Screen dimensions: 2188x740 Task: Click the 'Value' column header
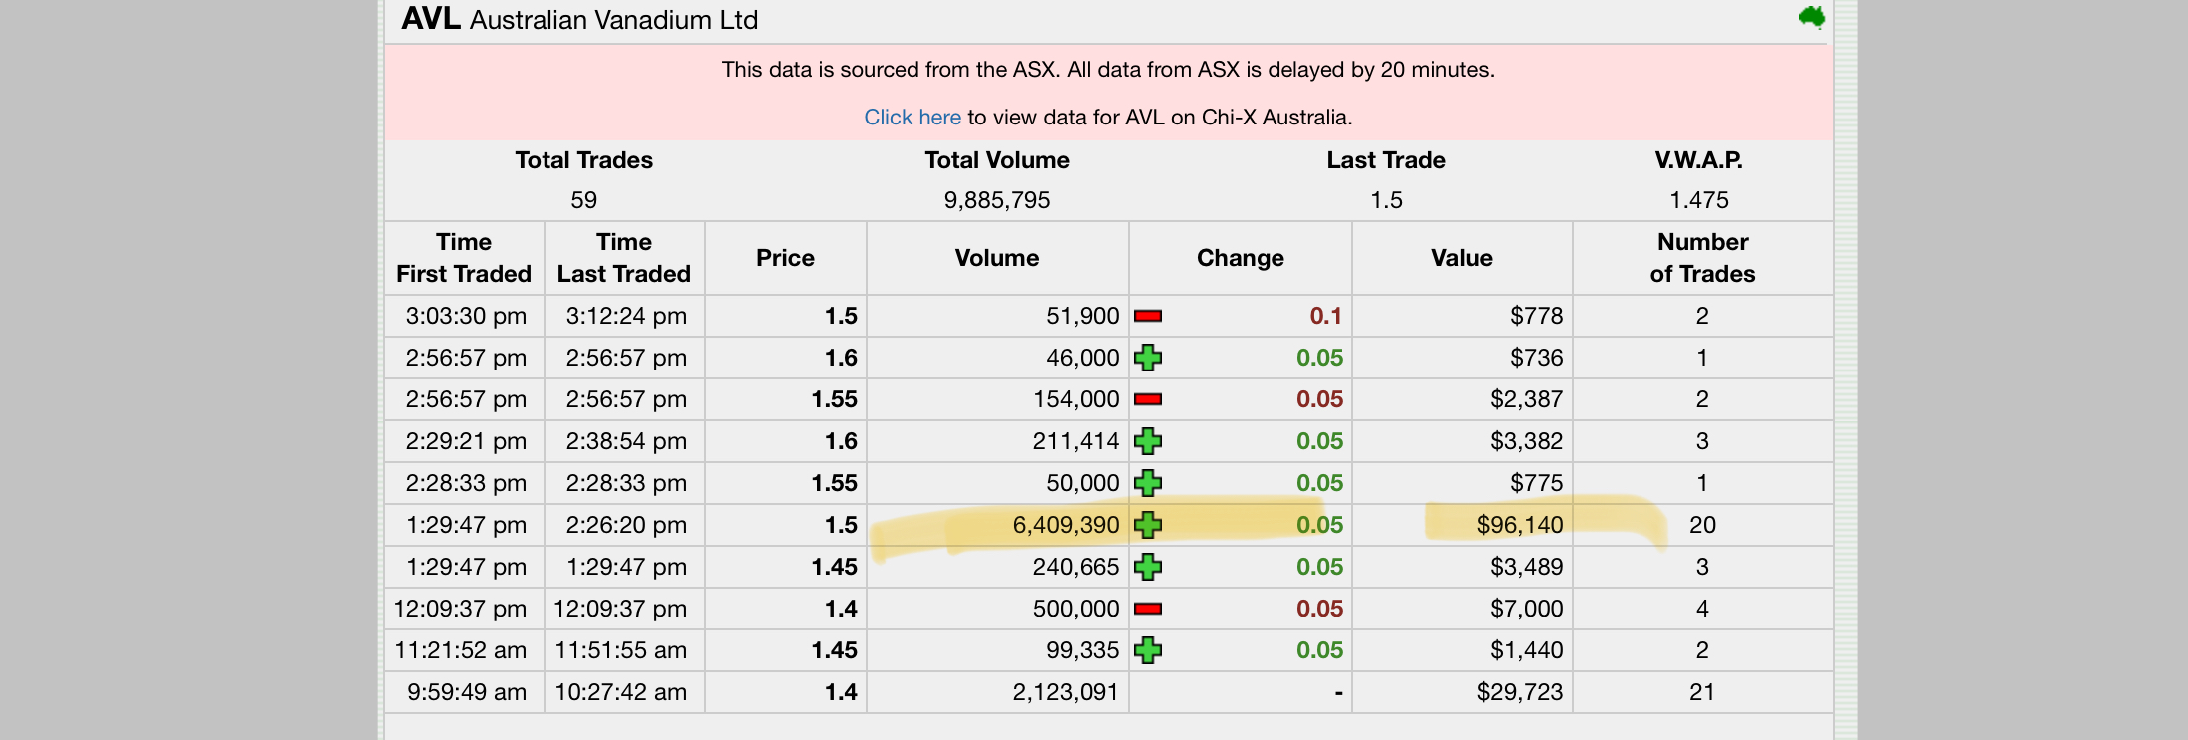click(1462, 258)
